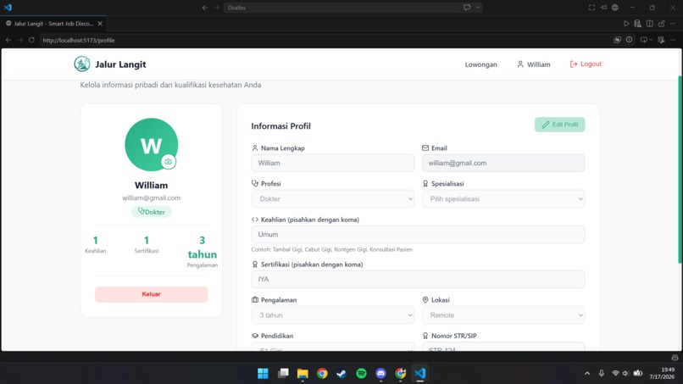Viewport: 683px width, 384px height.
Task: Show hidden system tray icons
Action: pos(587,374)
